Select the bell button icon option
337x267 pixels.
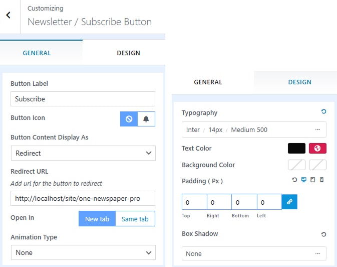pyautogui.click(x=146, y=119)
